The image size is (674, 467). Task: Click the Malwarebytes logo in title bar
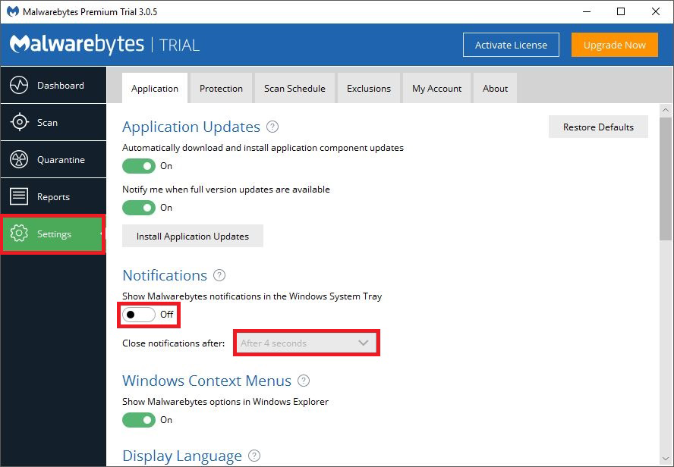pos(13,11)
